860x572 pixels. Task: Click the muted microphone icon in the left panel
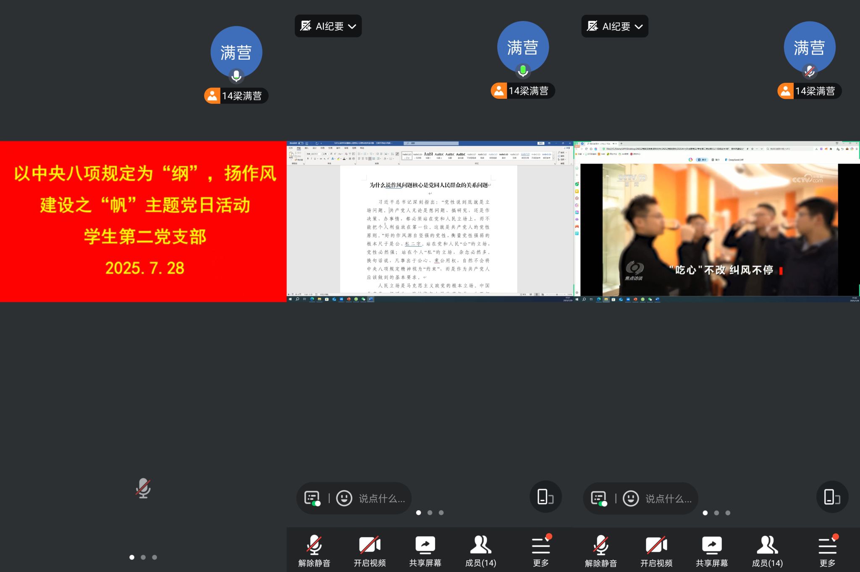tap(143, 488)
